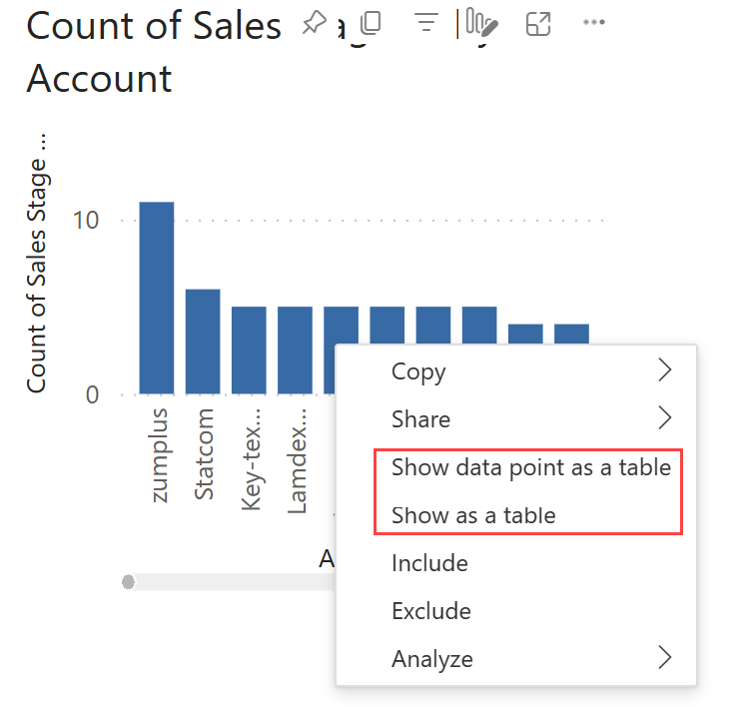Open the more options ellipsis
Viewport: 754px width, 707px height.
[594, 23]
